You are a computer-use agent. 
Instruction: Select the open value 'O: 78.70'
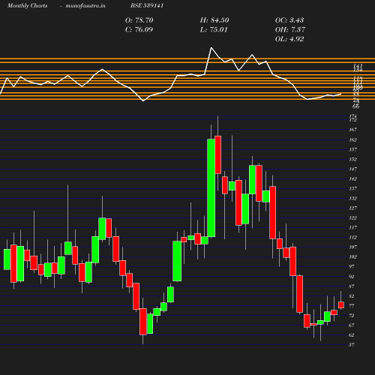pyautogui.click(x=139, y=20)
